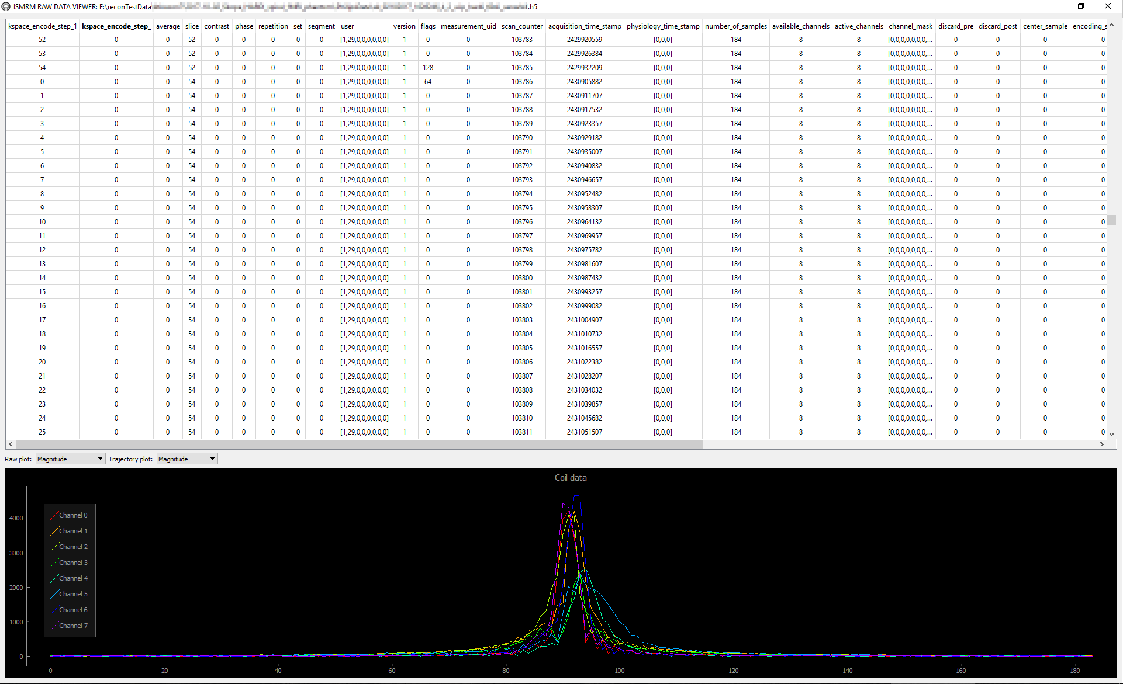Toggle Channel 3 green legend entry
Viewport: 1123px width, 684px height.
click(72, 563)
